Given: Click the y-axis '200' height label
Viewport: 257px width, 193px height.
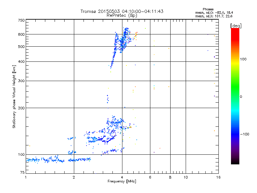Looking at the screenshot, I should (x=21, y=108).
